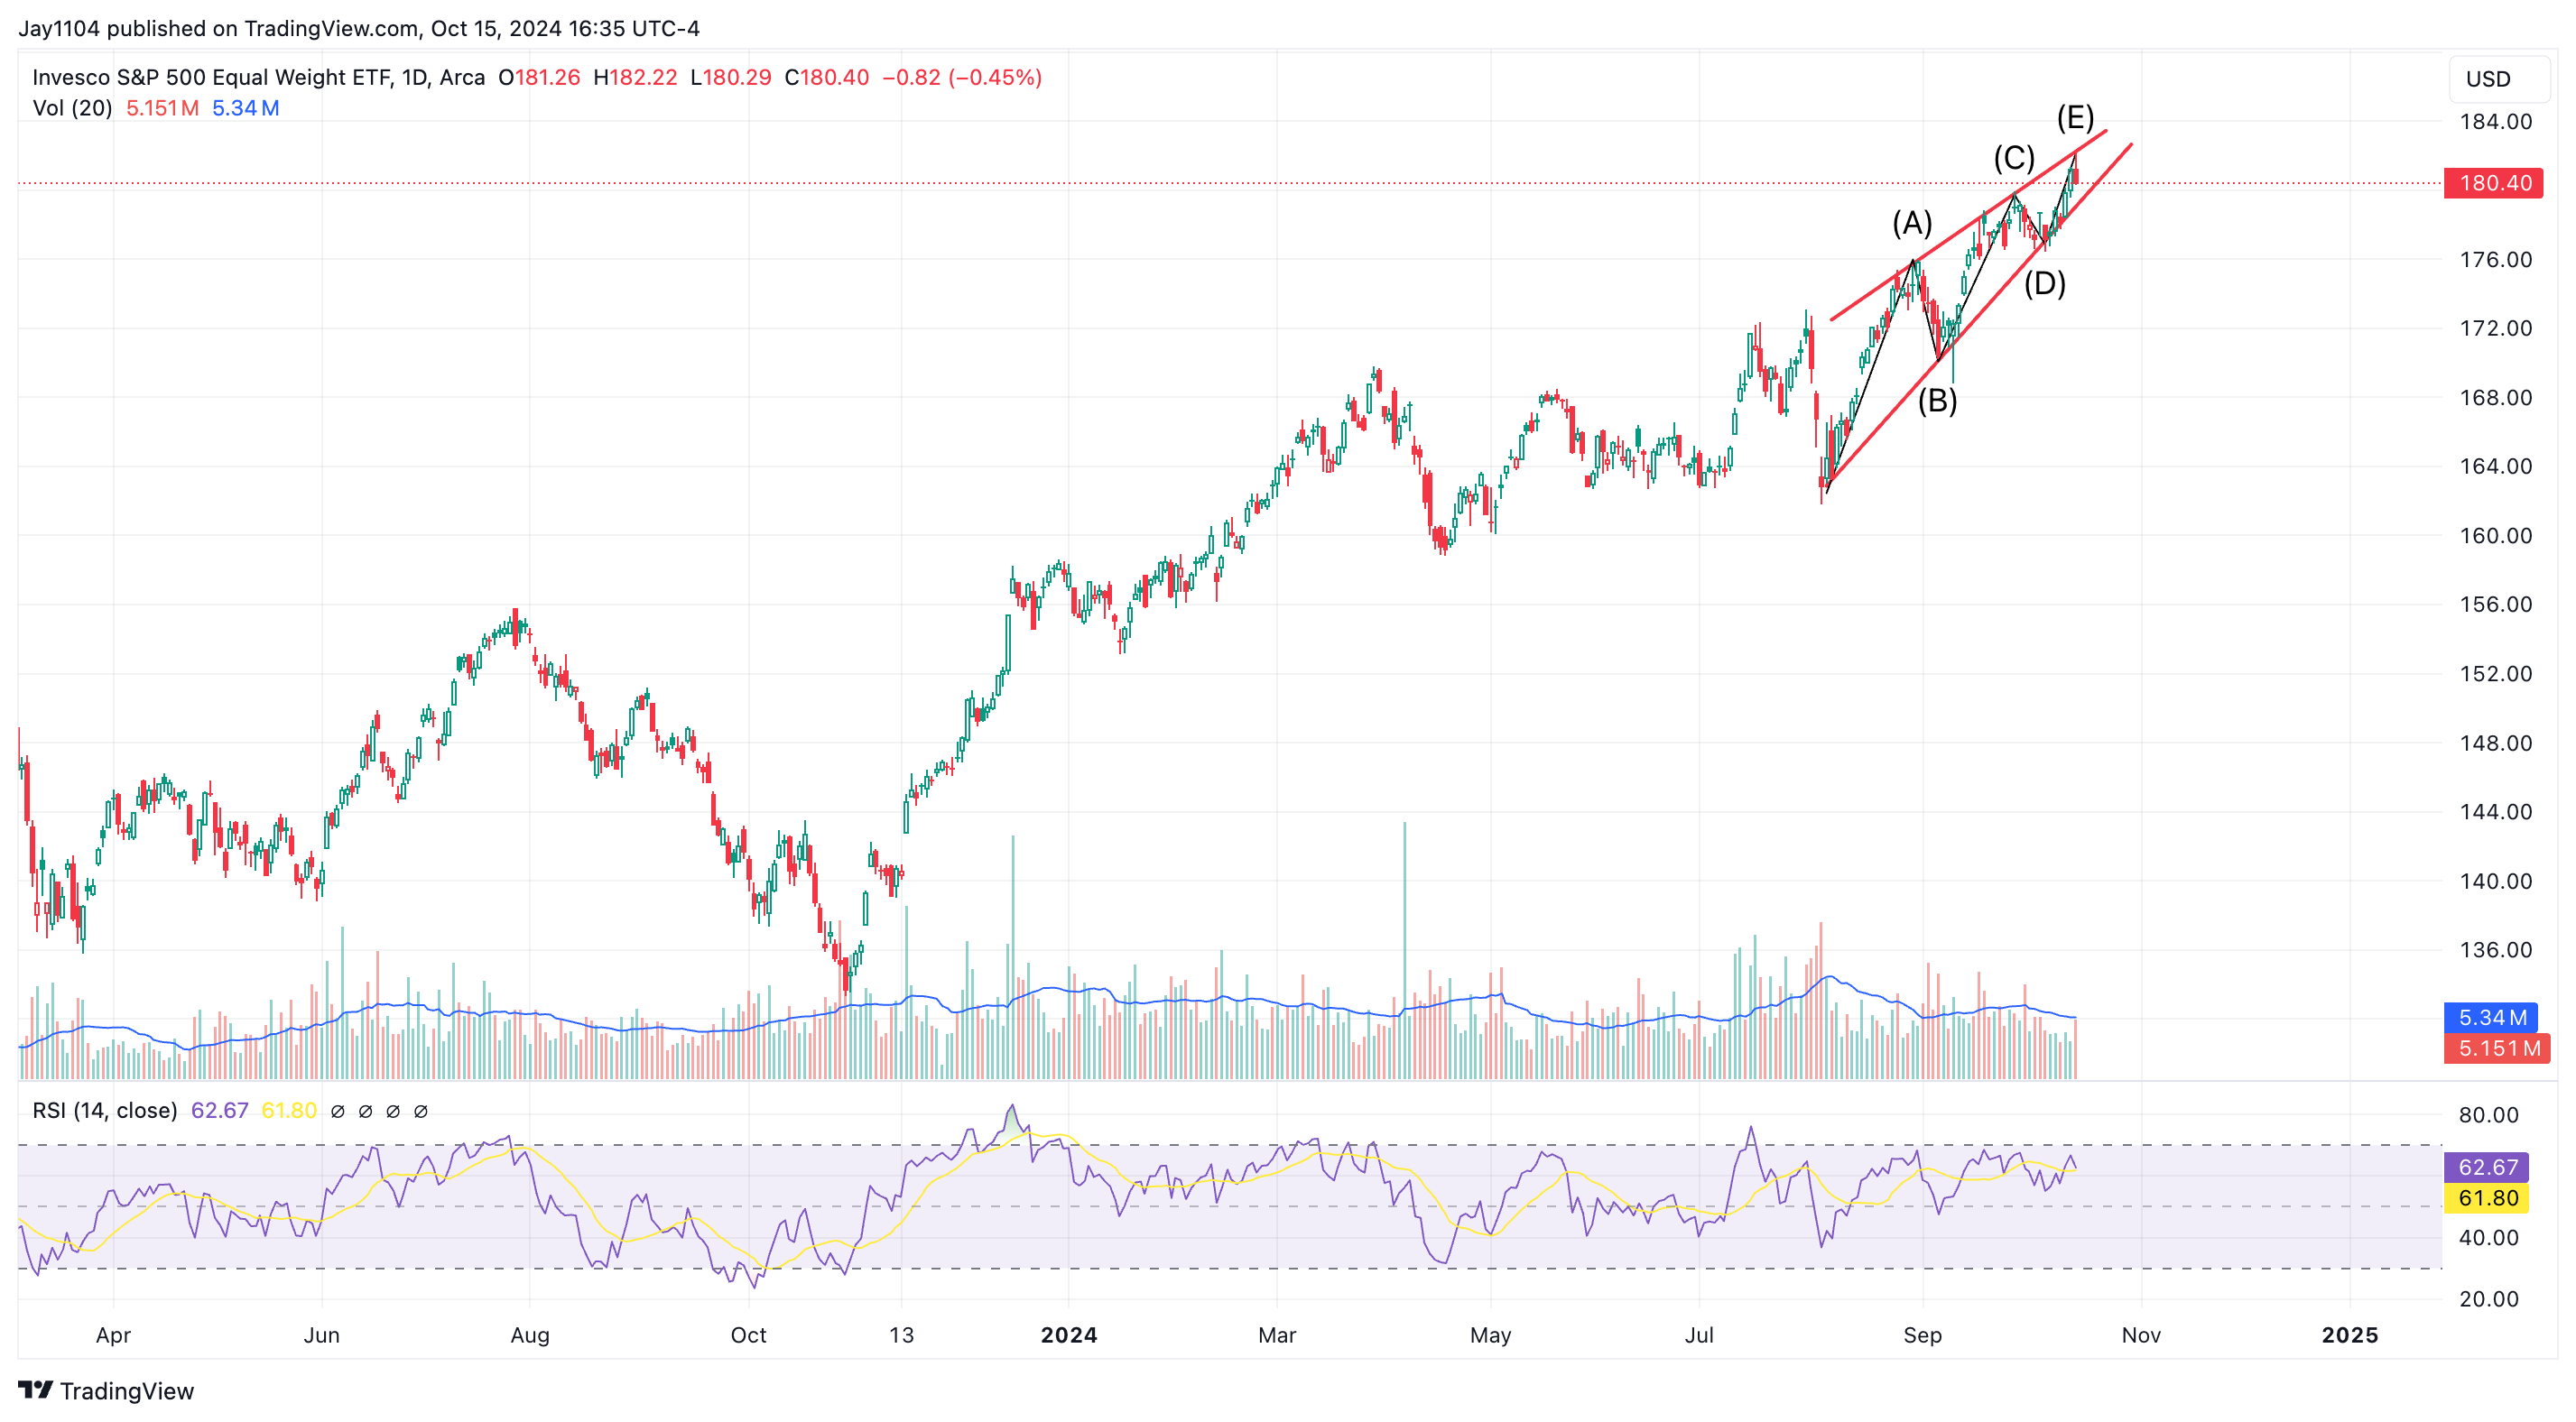Viewport: 2576px width, 1422px height.
Task: Click the 144.00 price axis label
Action: (2496, 812)
